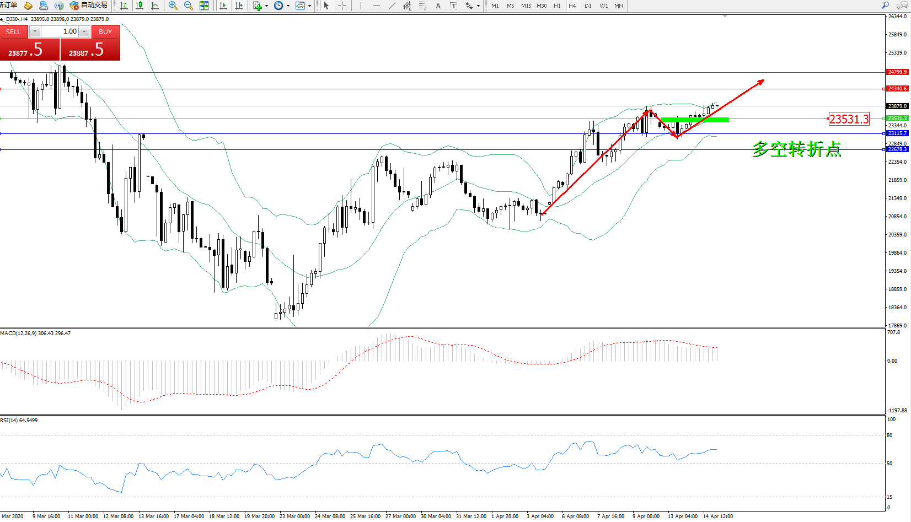
Task: Expand the chart template dropdown arrow
Action: point(309,6)
